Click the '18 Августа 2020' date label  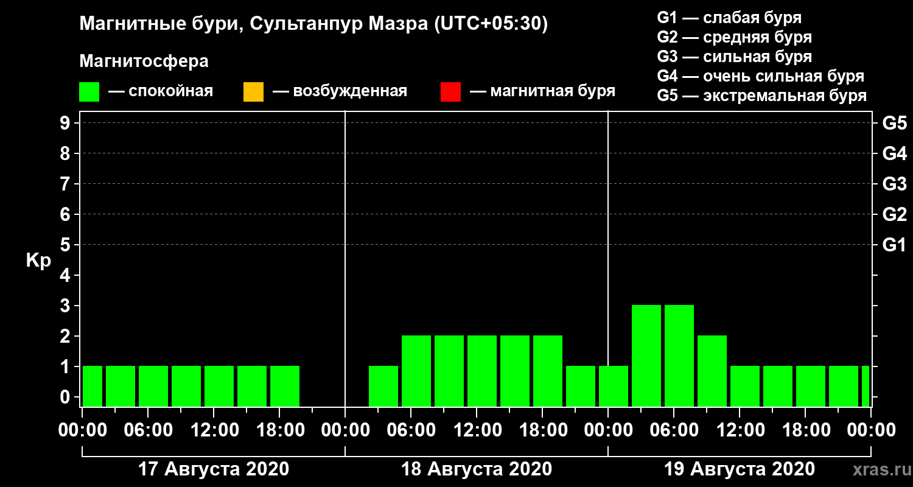pos(477,469)
